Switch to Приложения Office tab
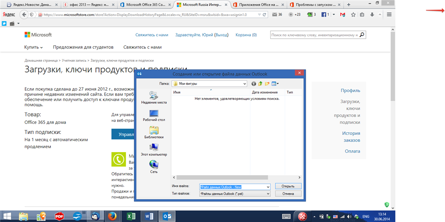445x222 pixels. (x=258, y=4)
